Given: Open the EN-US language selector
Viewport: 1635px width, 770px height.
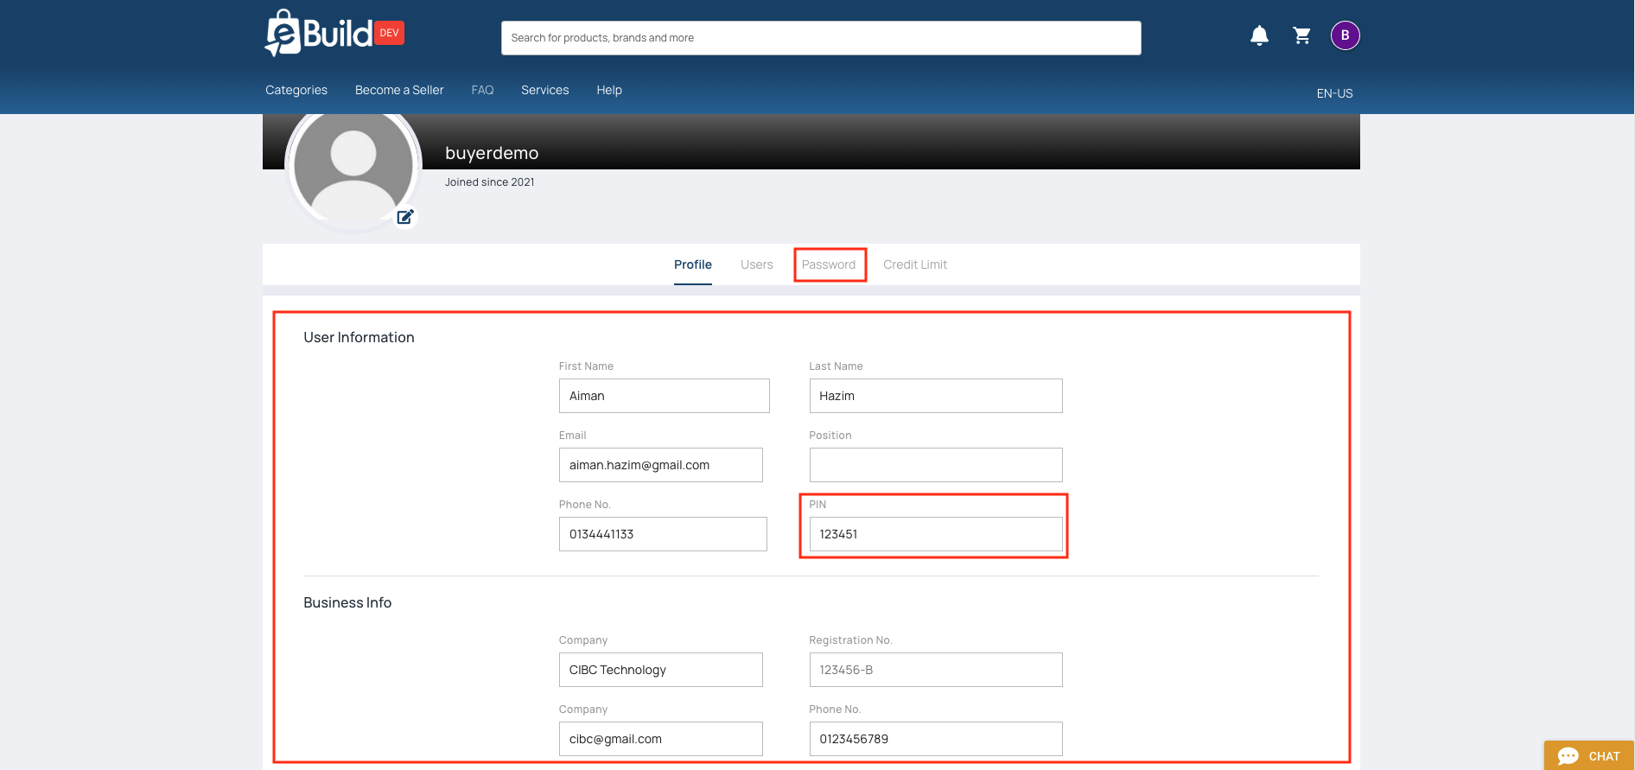Looking at the screenshot, I should (1334, 93).
